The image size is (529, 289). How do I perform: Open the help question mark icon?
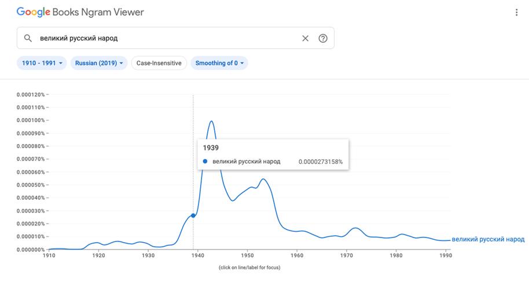[x=323, y=38]
